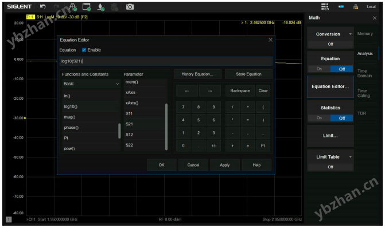This screenshot has height=228, width=385.
Task: Click the Local status label
Action: (371, 7)
